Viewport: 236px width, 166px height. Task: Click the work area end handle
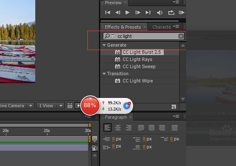(89, 139)
